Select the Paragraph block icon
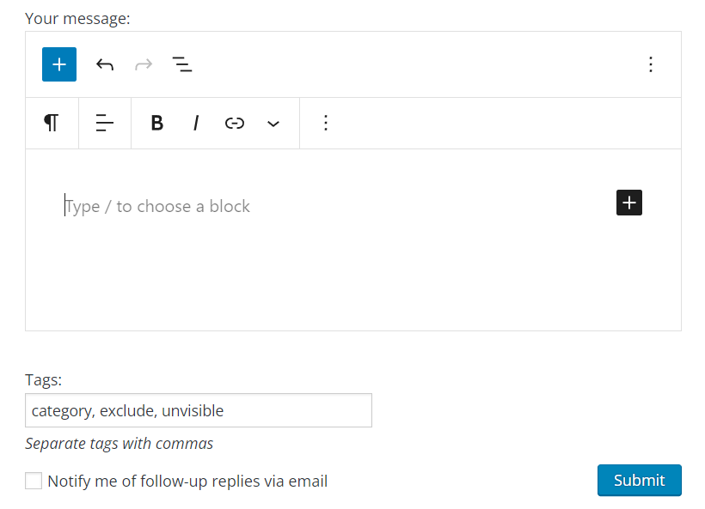This screenshot has height=509, width=705. tap(52, 123)
